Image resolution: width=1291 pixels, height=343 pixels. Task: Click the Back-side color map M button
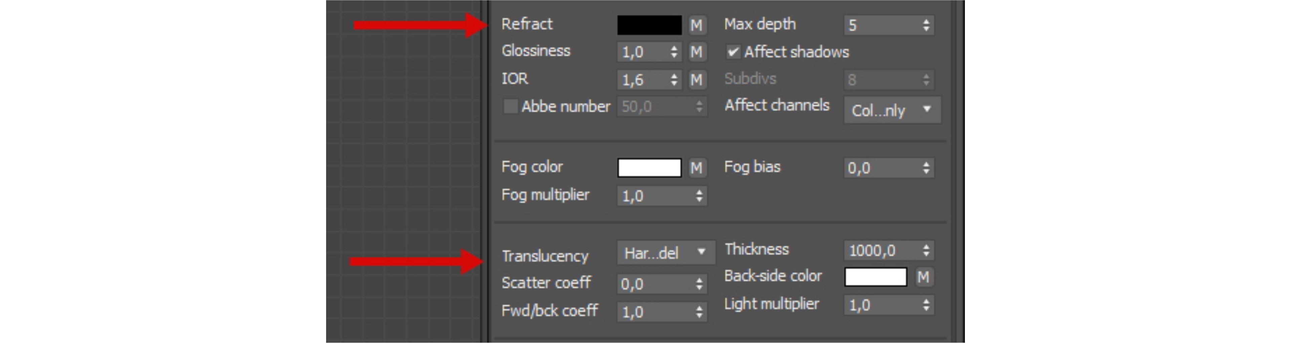click(923, 277)
